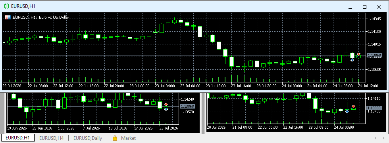
Task: Click the 1.13685 price scale label
Action: [375, 69]
